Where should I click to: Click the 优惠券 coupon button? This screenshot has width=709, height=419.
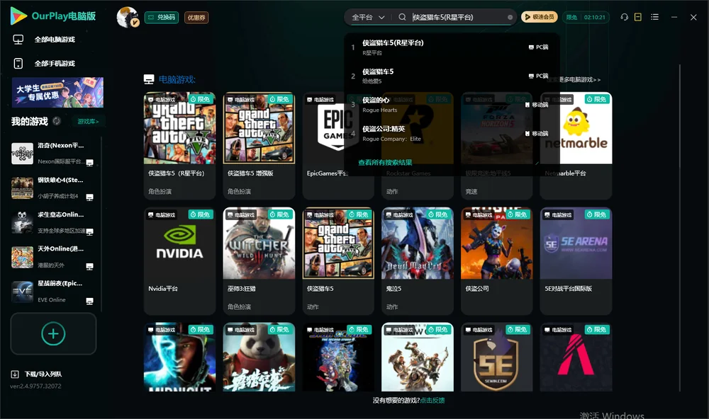196,17
